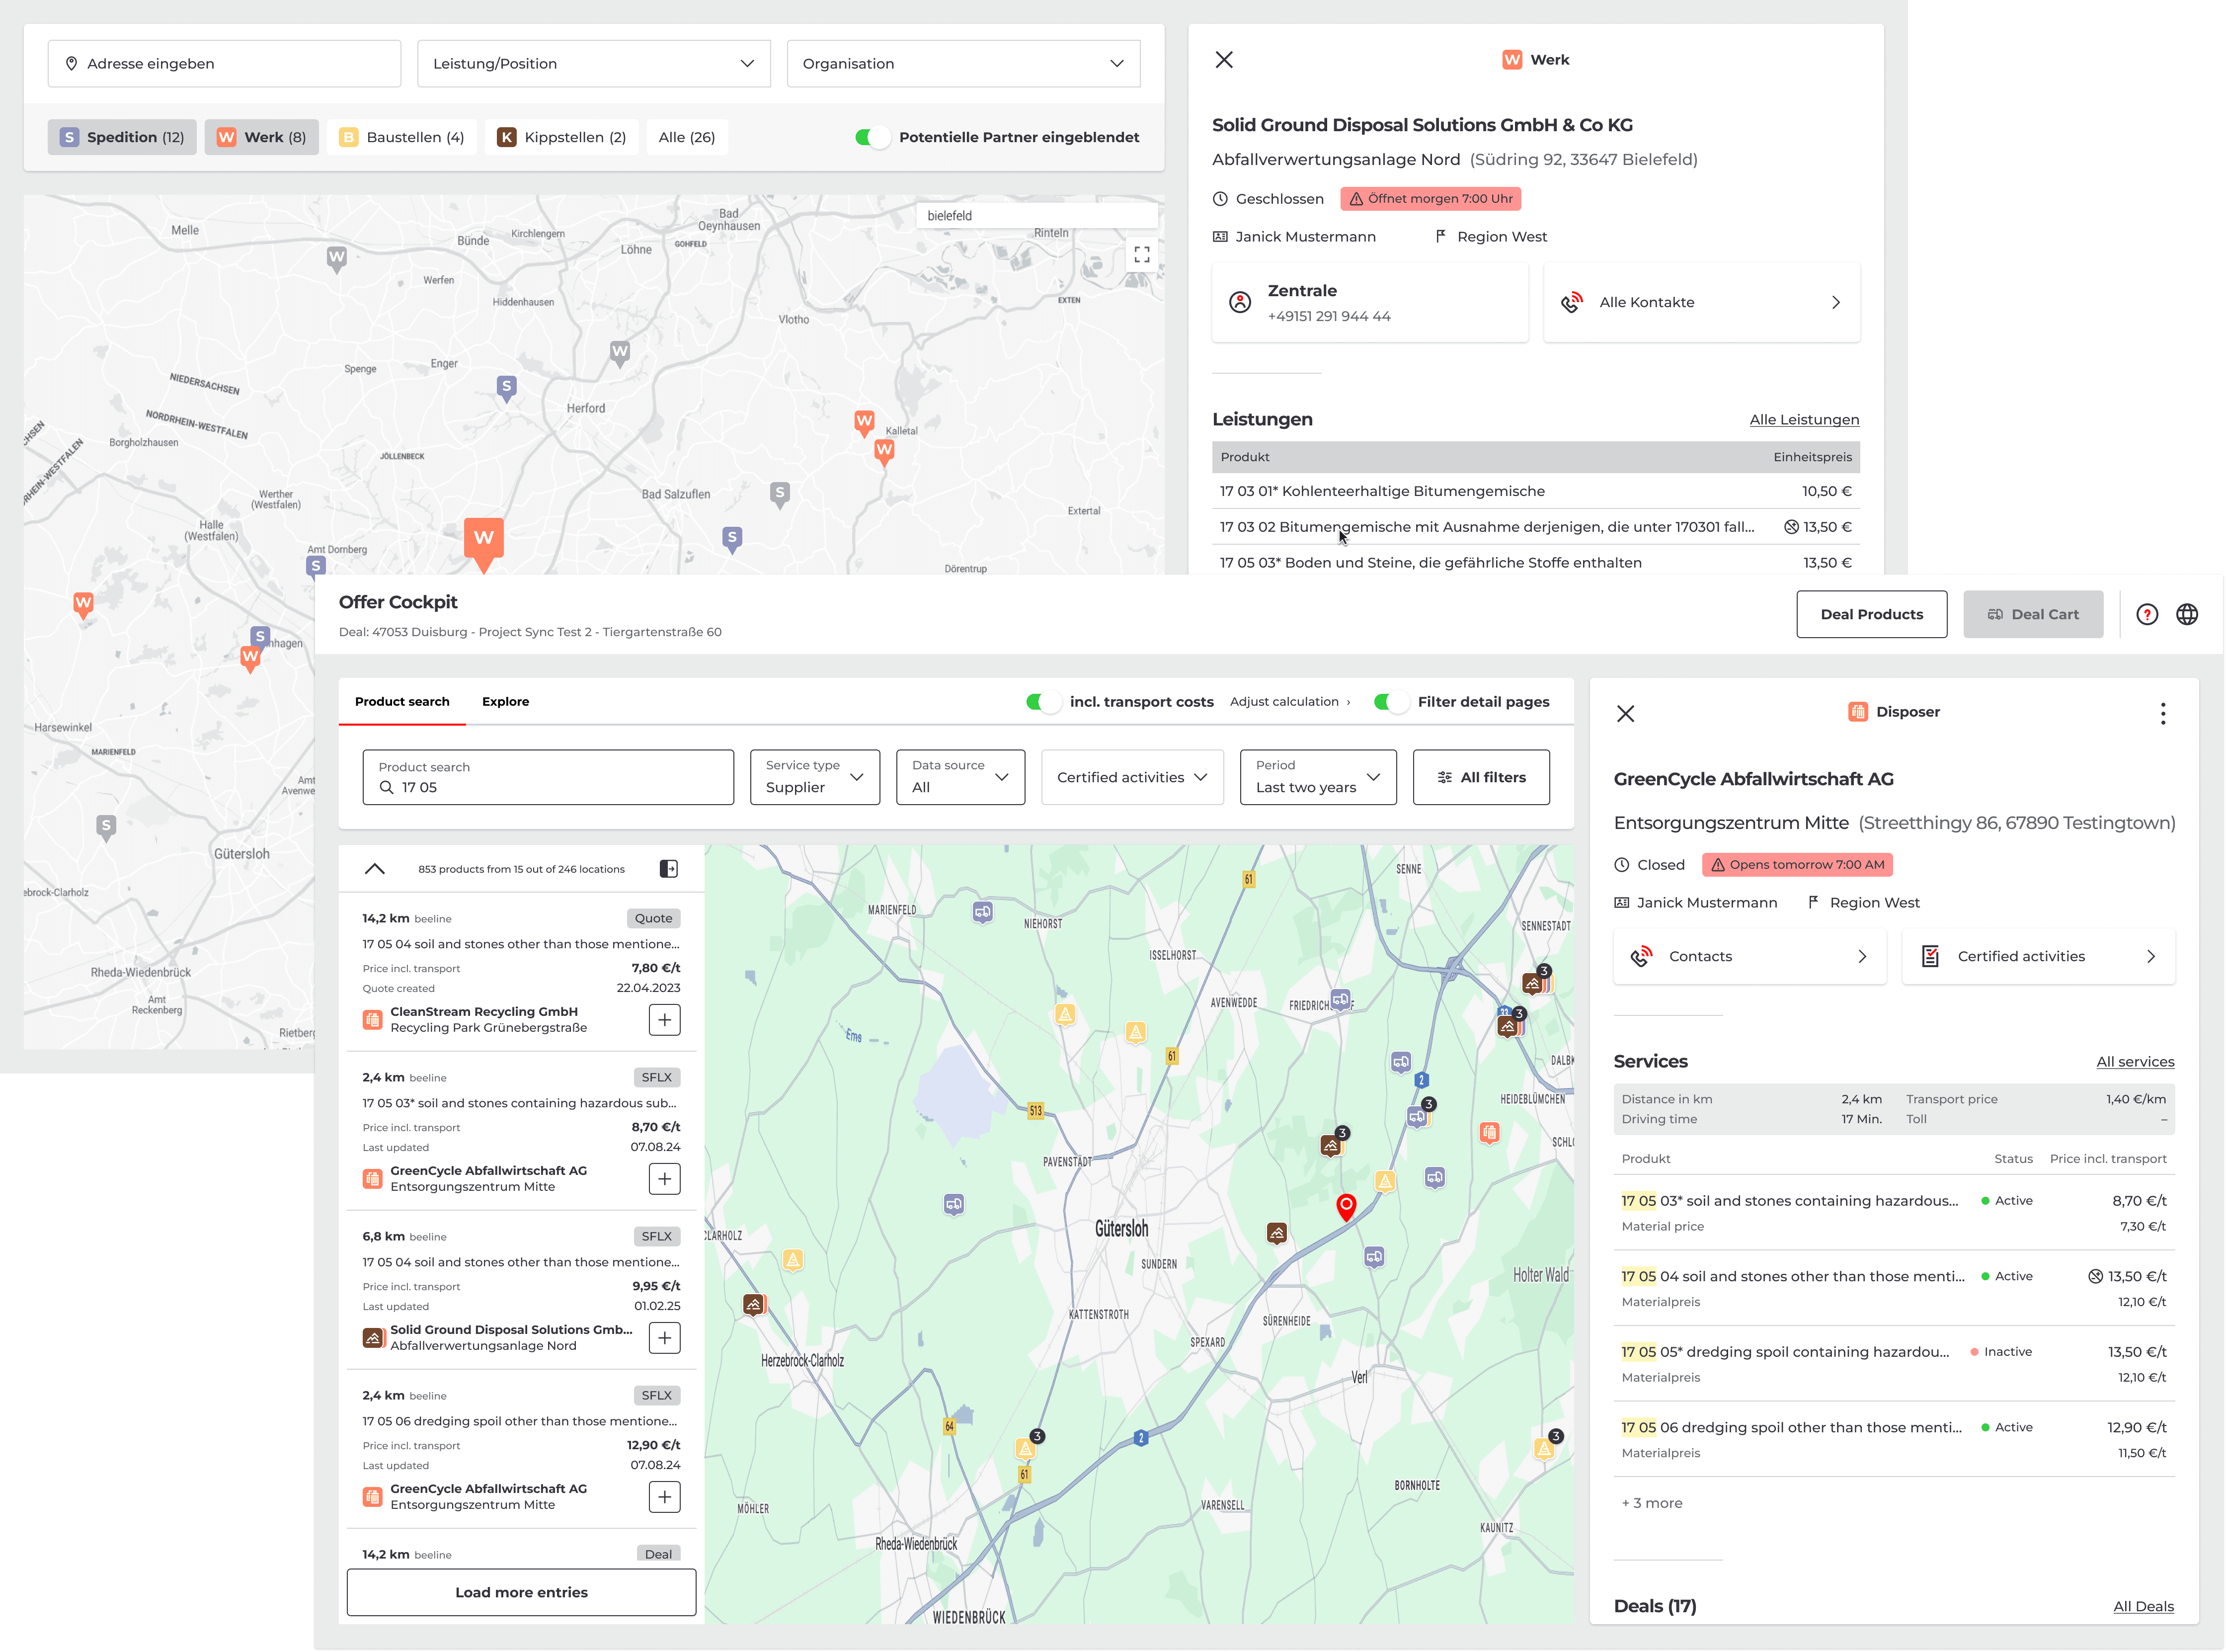Add CleanStream Recycling product with plus icon

coord(665,1020)
